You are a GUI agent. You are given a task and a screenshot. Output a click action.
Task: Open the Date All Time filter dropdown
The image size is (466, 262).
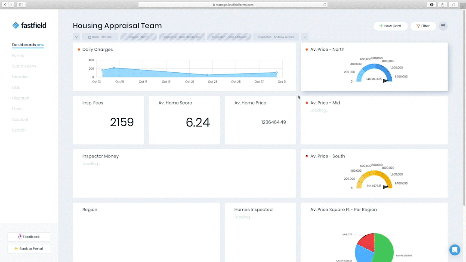pyautogui.click(x=100, y=37)
